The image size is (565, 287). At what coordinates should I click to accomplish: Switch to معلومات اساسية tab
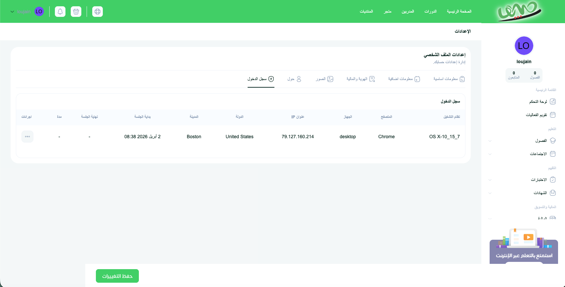coord(449,79)
